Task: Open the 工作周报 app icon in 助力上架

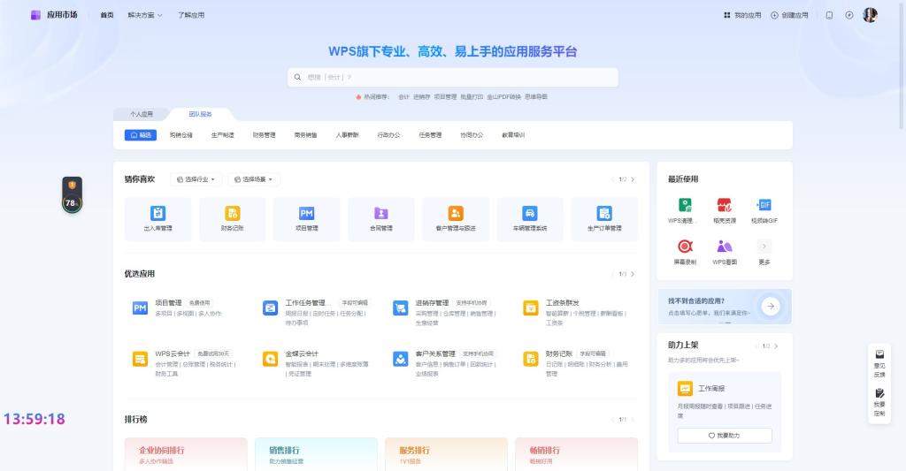Action: (x=686, y=389)
